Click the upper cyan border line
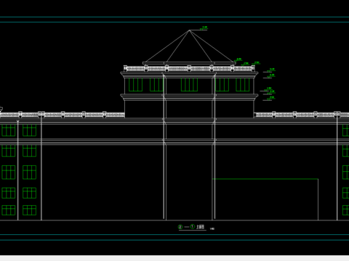349x261 pixels. tap(174, 17)
